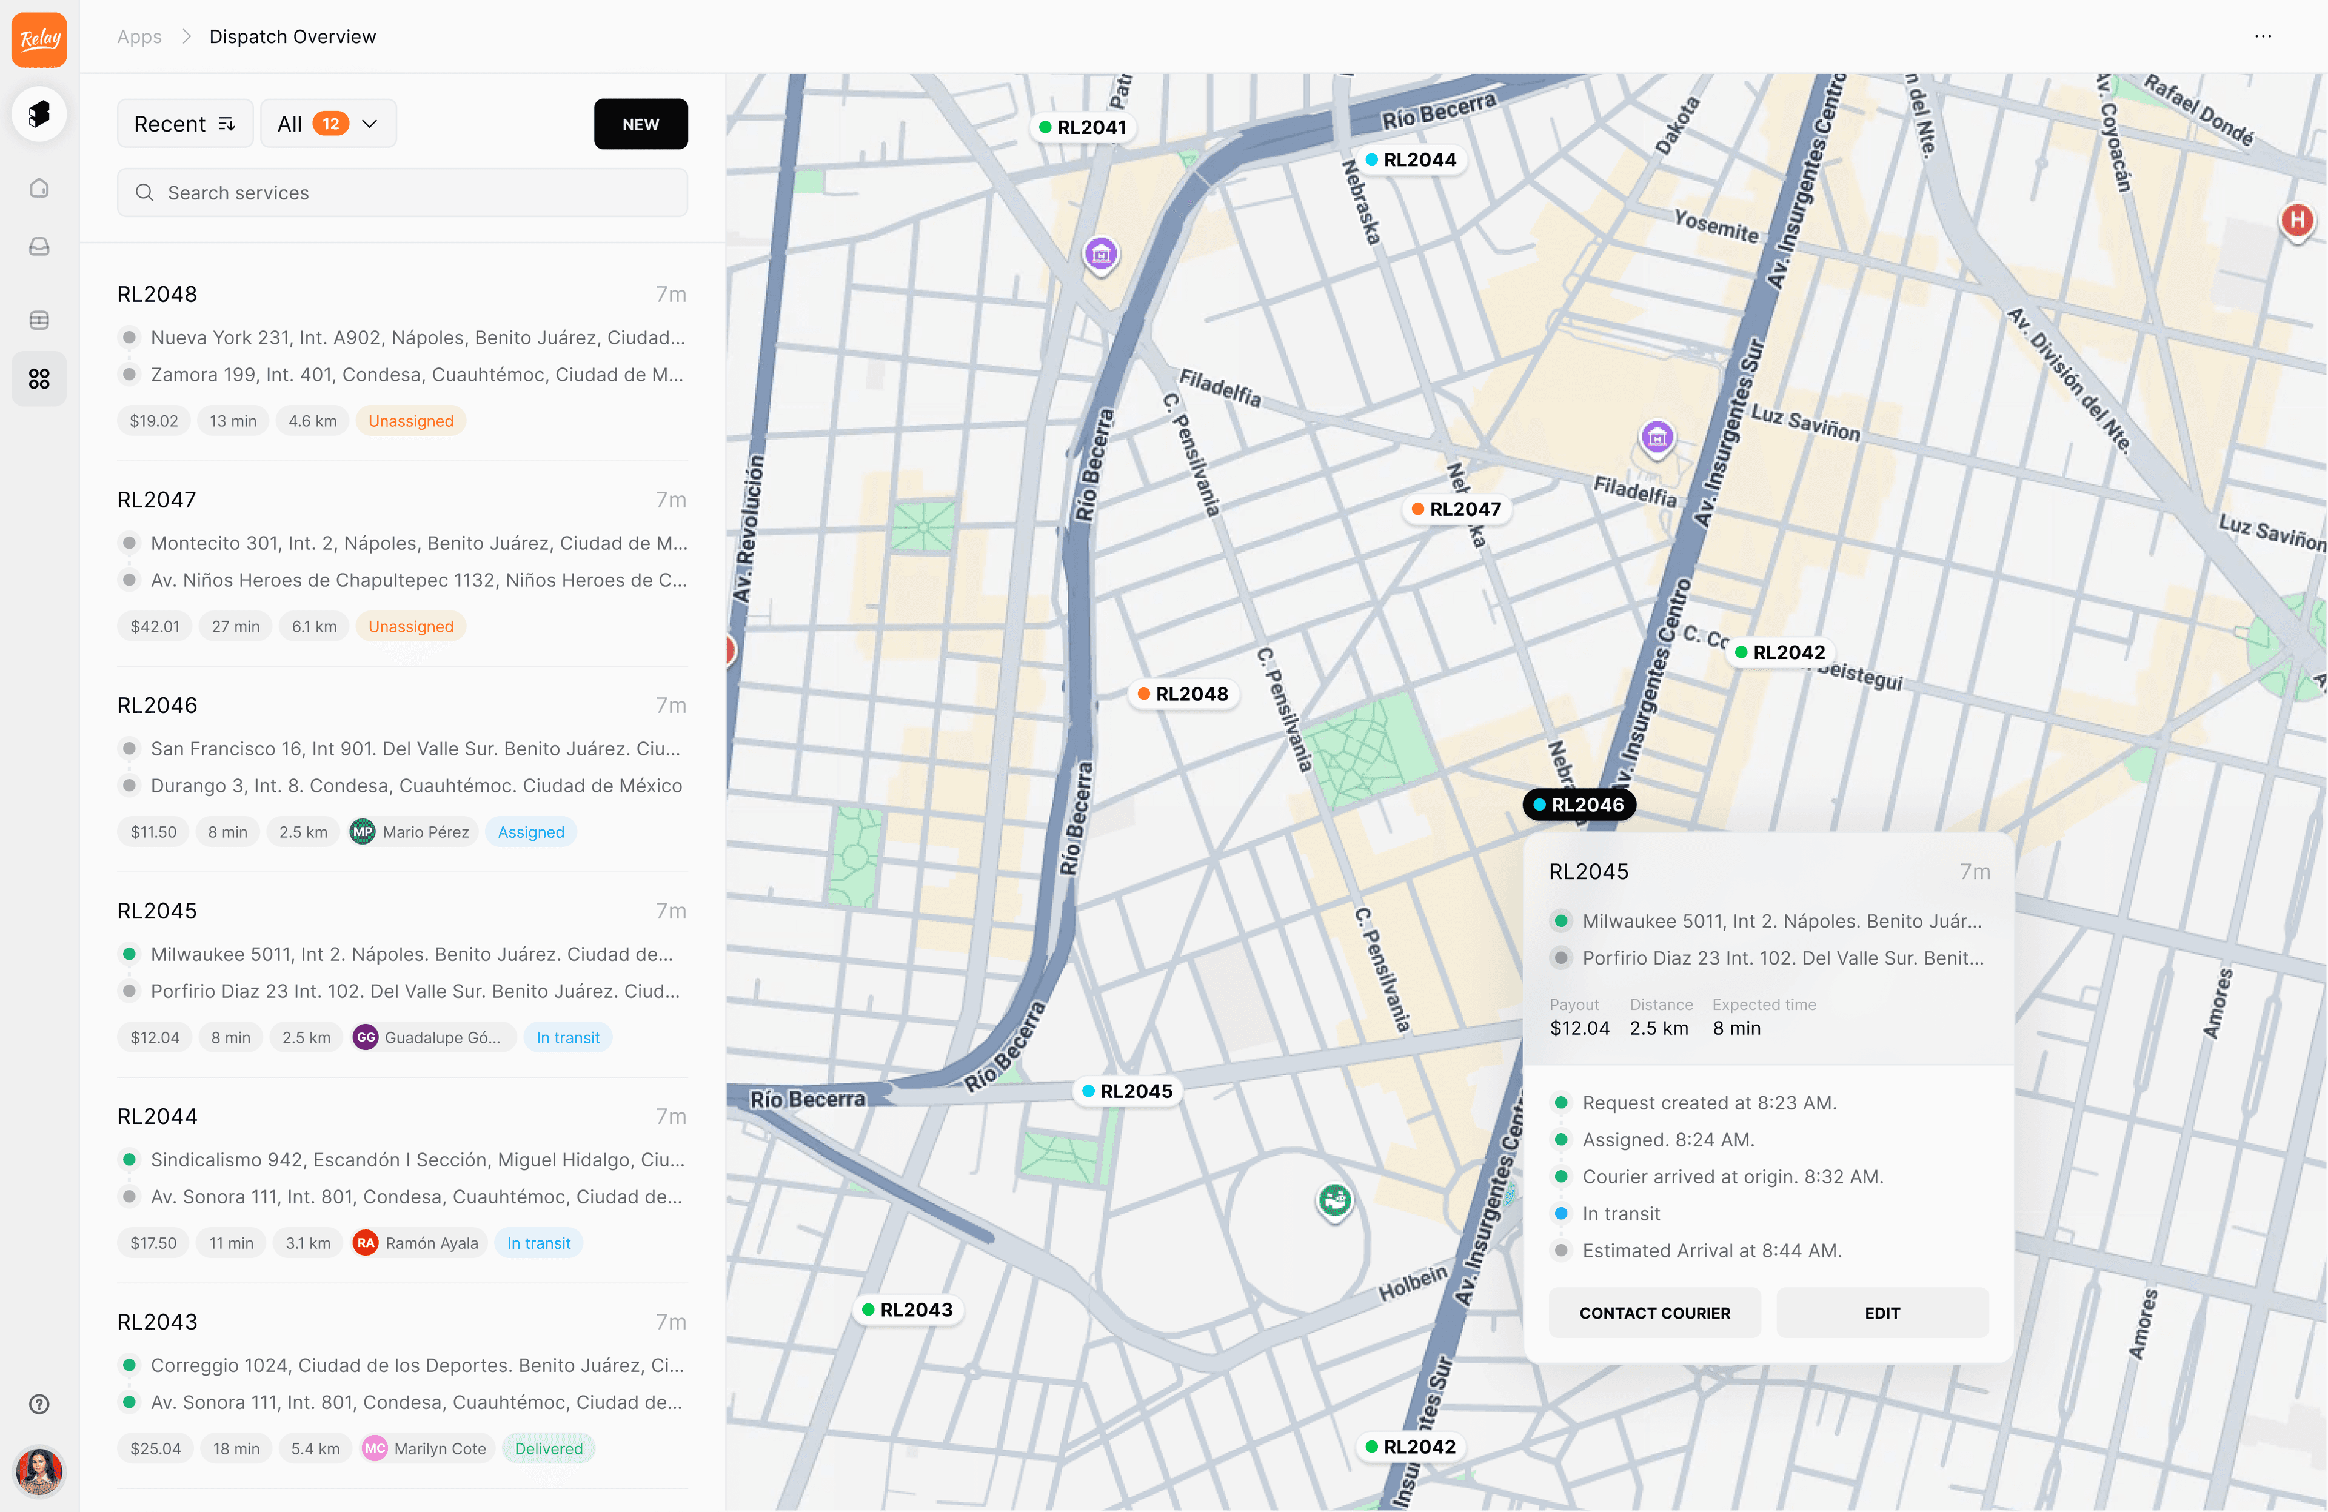The width and height of the screenshot is (2328, 1512).
Task: Click purple building pin near Río Becerra
Action: click(1100, 255)
